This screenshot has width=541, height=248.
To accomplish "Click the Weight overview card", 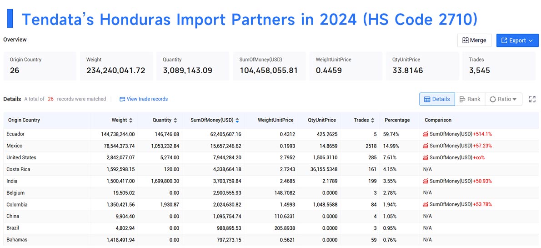I will (116, 66).
